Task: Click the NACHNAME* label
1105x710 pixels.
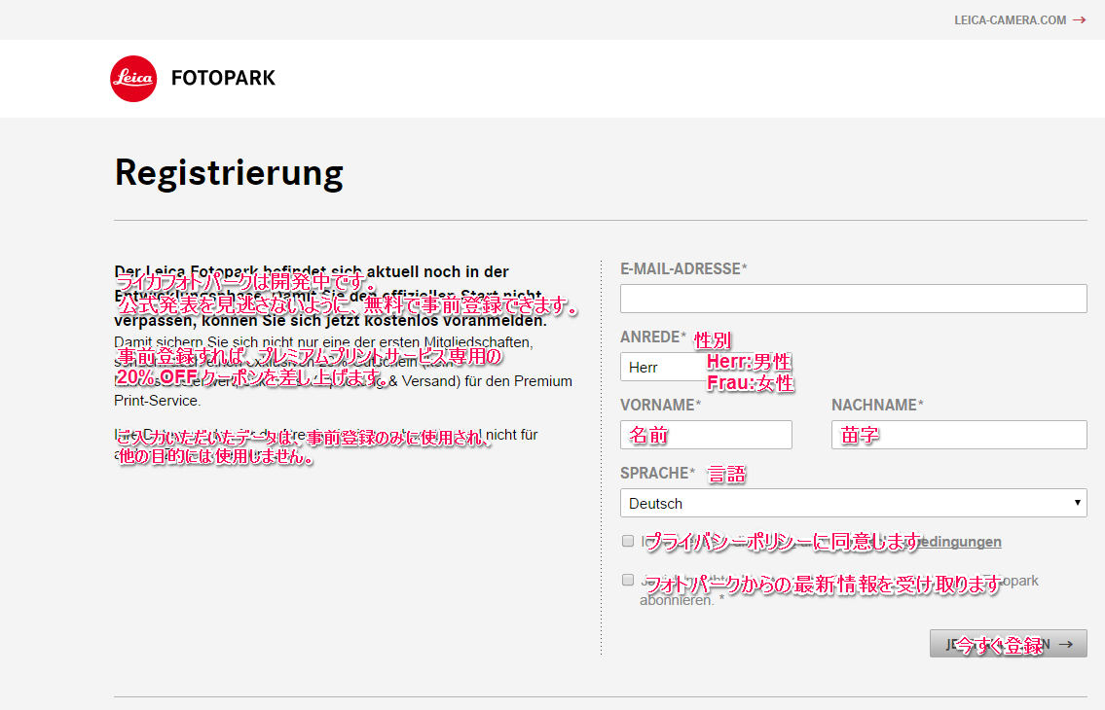Action: [x=877, y=405]
